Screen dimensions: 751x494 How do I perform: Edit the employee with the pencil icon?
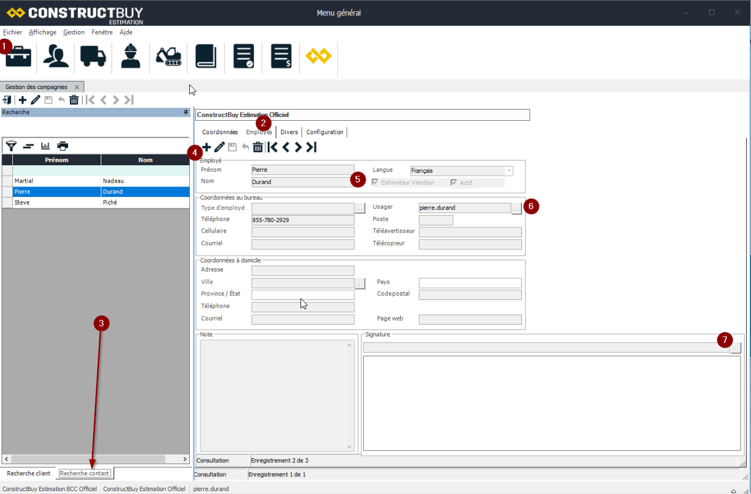pos(220,147)
